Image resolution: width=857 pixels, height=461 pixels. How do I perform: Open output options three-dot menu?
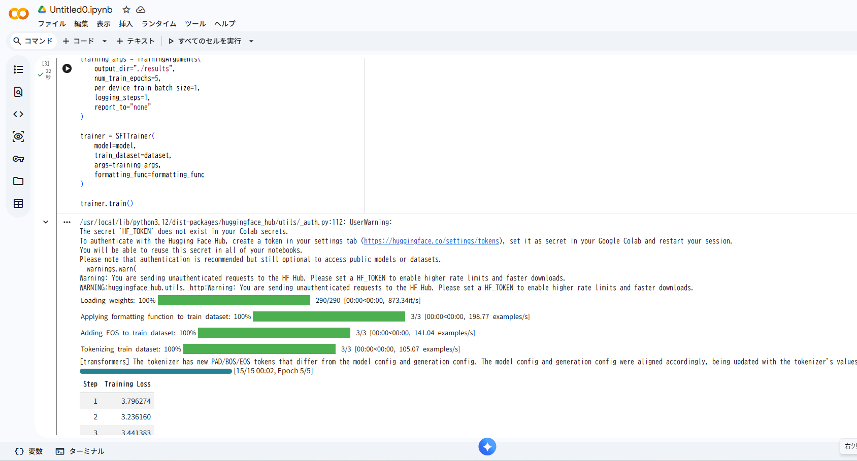click(x=67, y=222)
